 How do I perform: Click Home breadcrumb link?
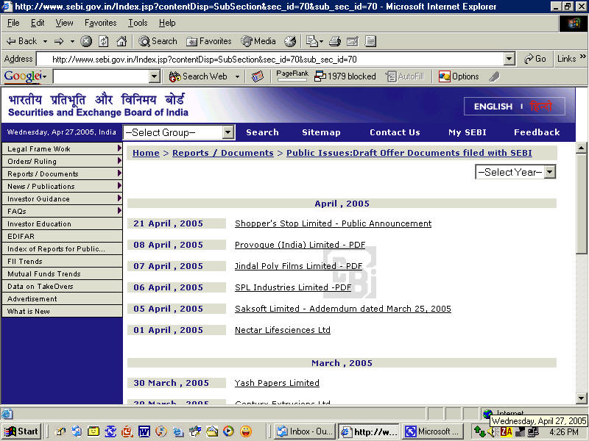146,153
